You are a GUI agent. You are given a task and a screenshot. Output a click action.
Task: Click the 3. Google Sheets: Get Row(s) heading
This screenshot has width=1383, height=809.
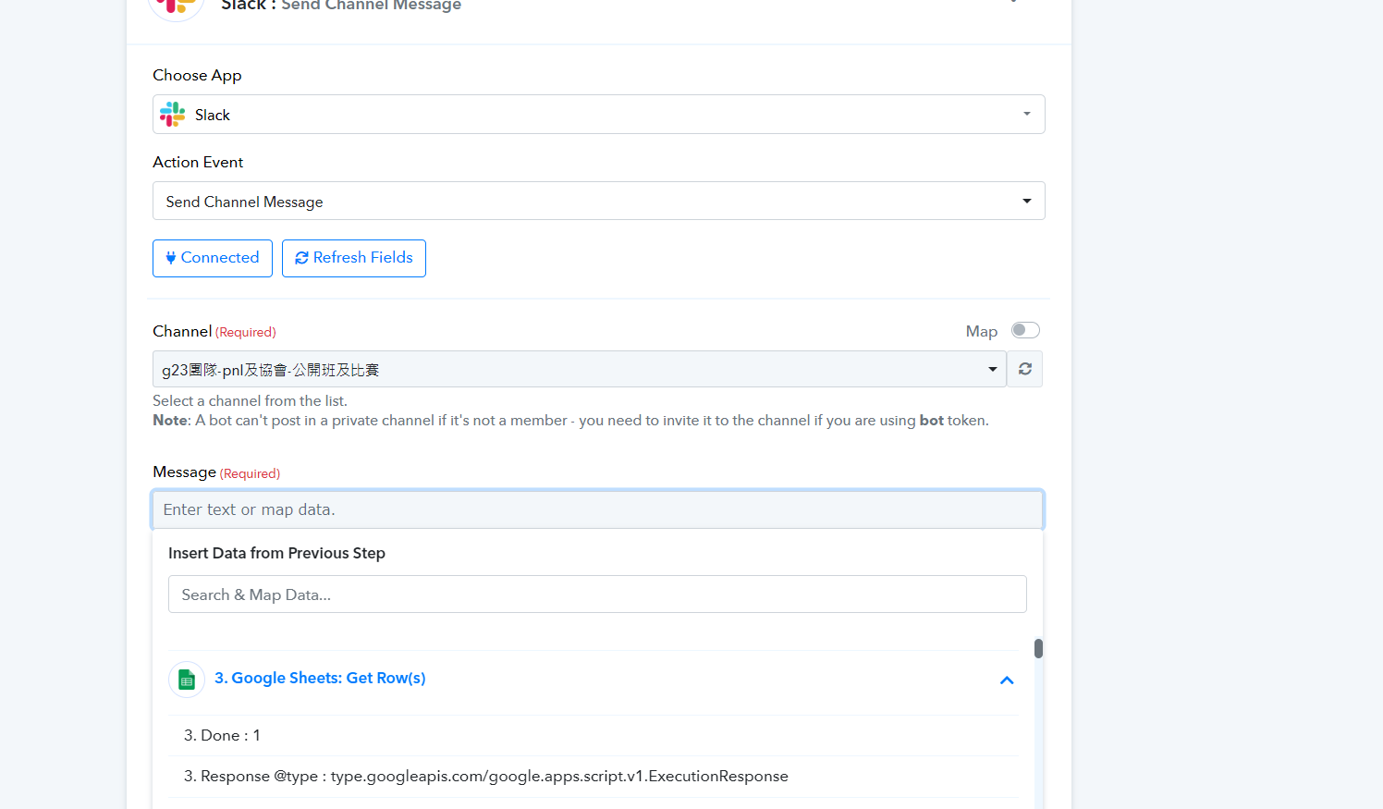(x=320, y=678)
